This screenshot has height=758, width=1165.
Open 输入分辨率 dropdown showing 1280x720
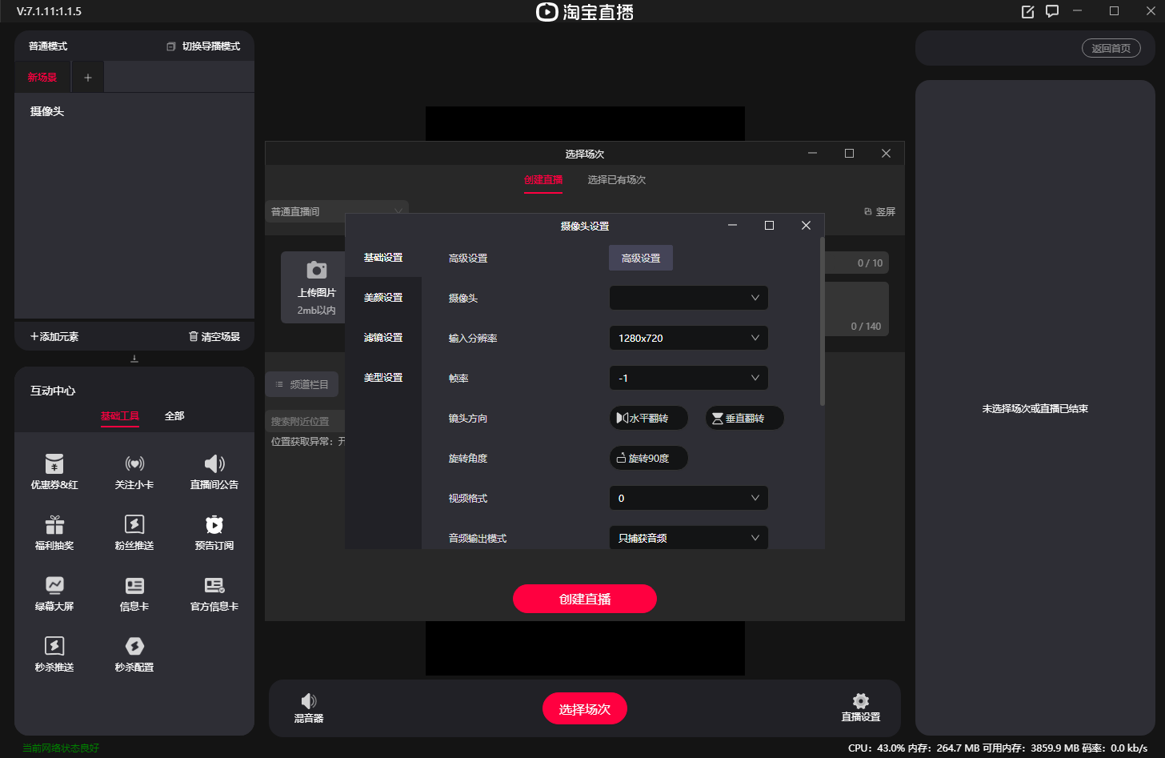point(689,338)
